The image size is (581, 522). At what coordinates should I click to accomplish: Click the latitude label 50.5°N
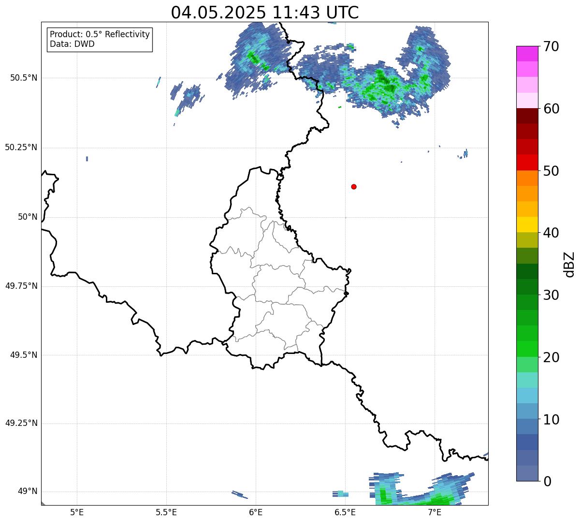pos(24,78)
